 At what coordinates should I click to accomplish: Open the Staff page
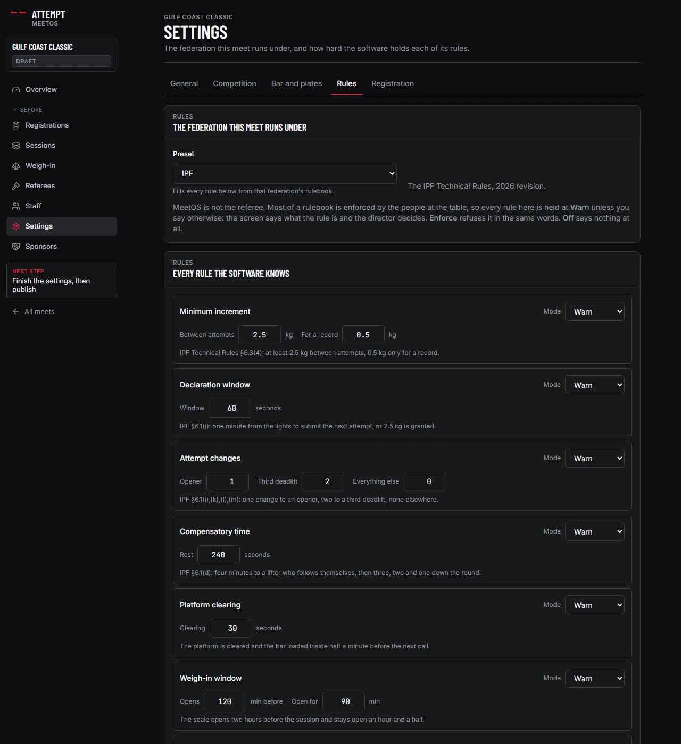(62, 206)
